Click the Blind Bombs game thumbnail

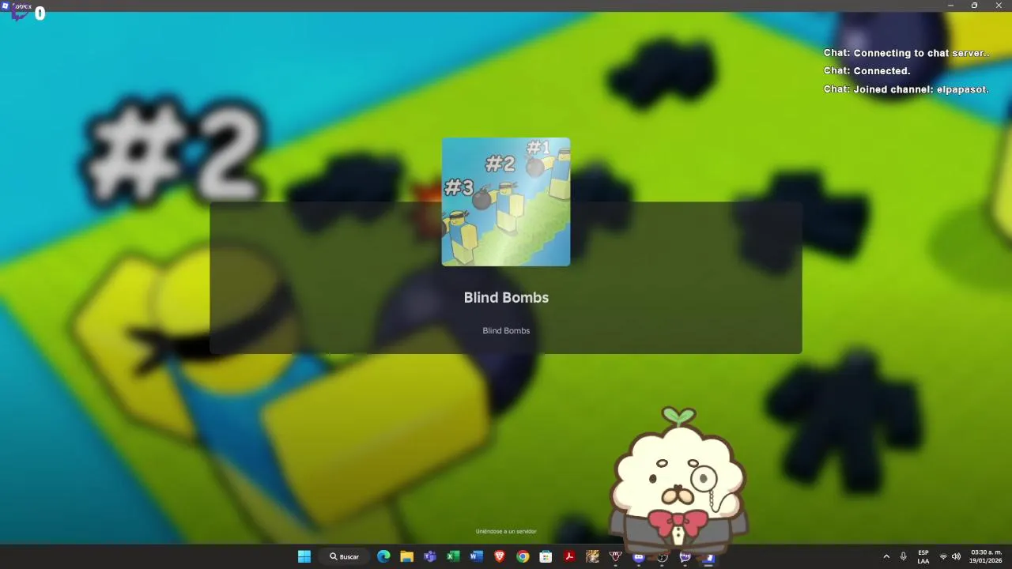(506, 202)
